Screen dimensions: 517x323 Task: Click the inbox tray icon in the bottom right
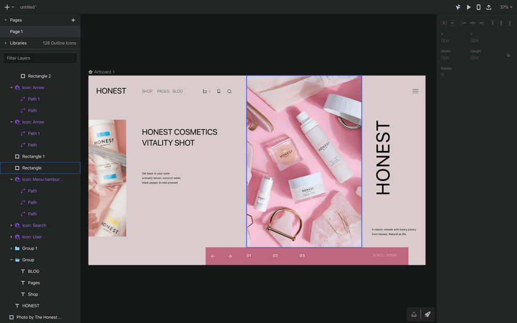point(414,314)
